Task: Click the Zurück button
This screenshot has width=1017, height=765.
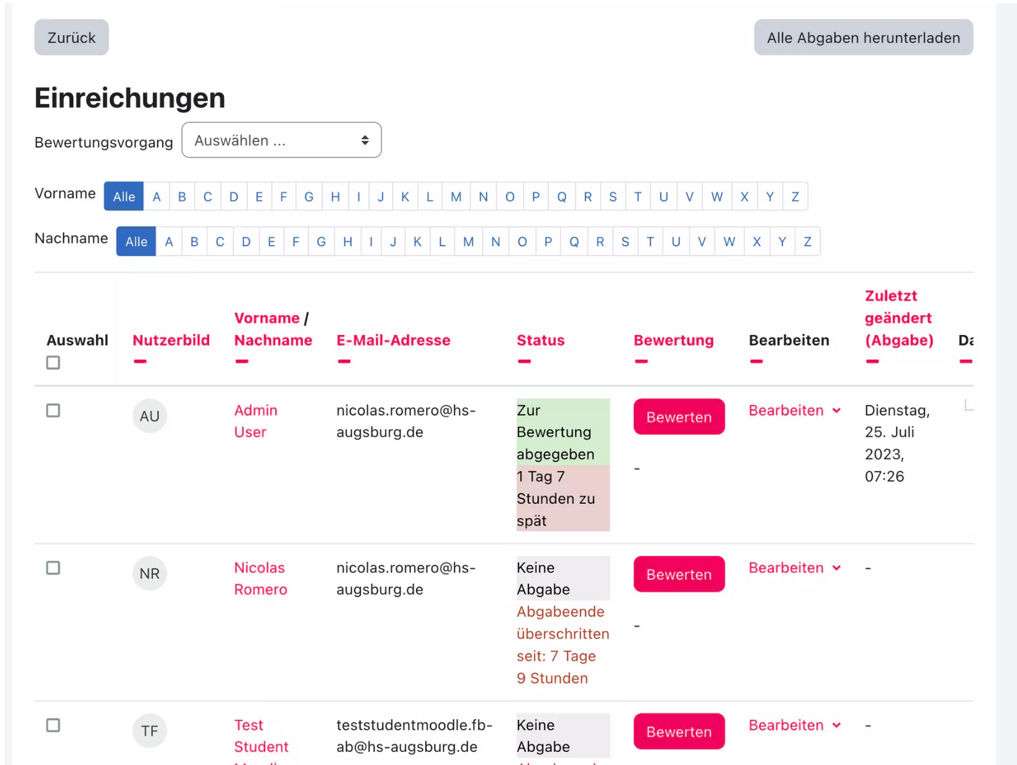Action: coord(71,38)
